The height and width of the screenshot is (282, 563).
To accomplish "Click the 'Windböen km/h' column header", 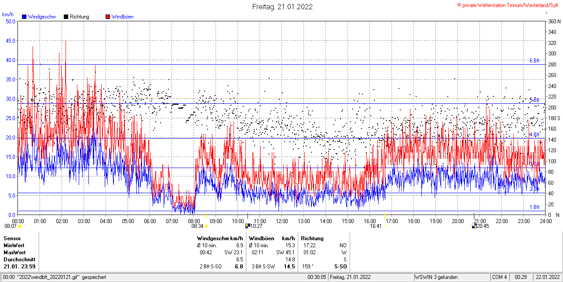I will (x=272, y=238).
